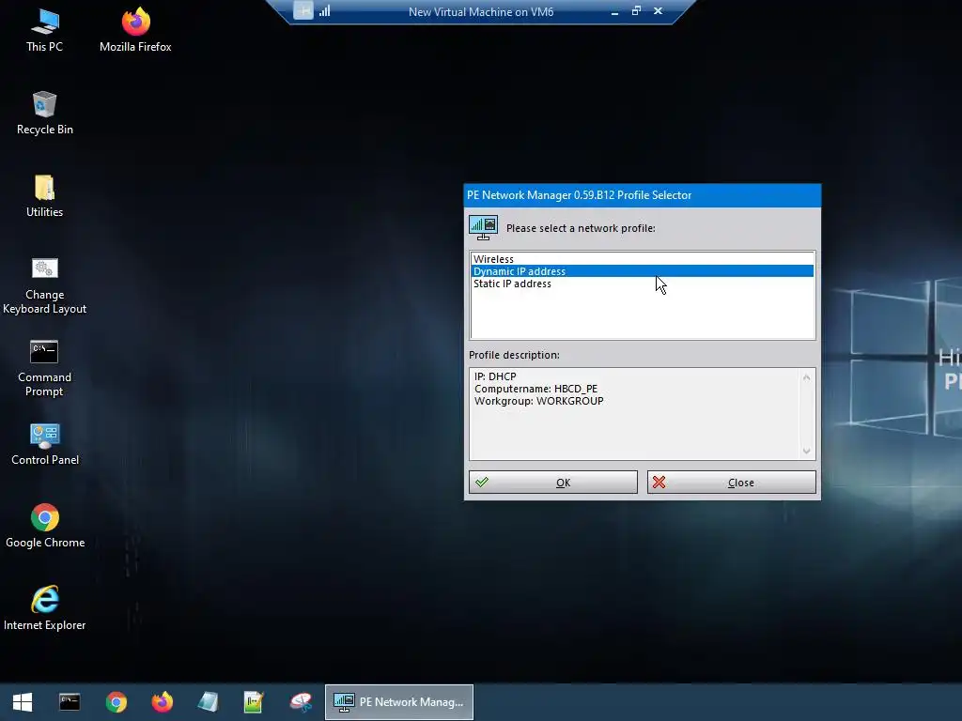Open the green sheet-with-pencil taskbar icon
The image size is (962, 721).
click(x=254, y=702)
